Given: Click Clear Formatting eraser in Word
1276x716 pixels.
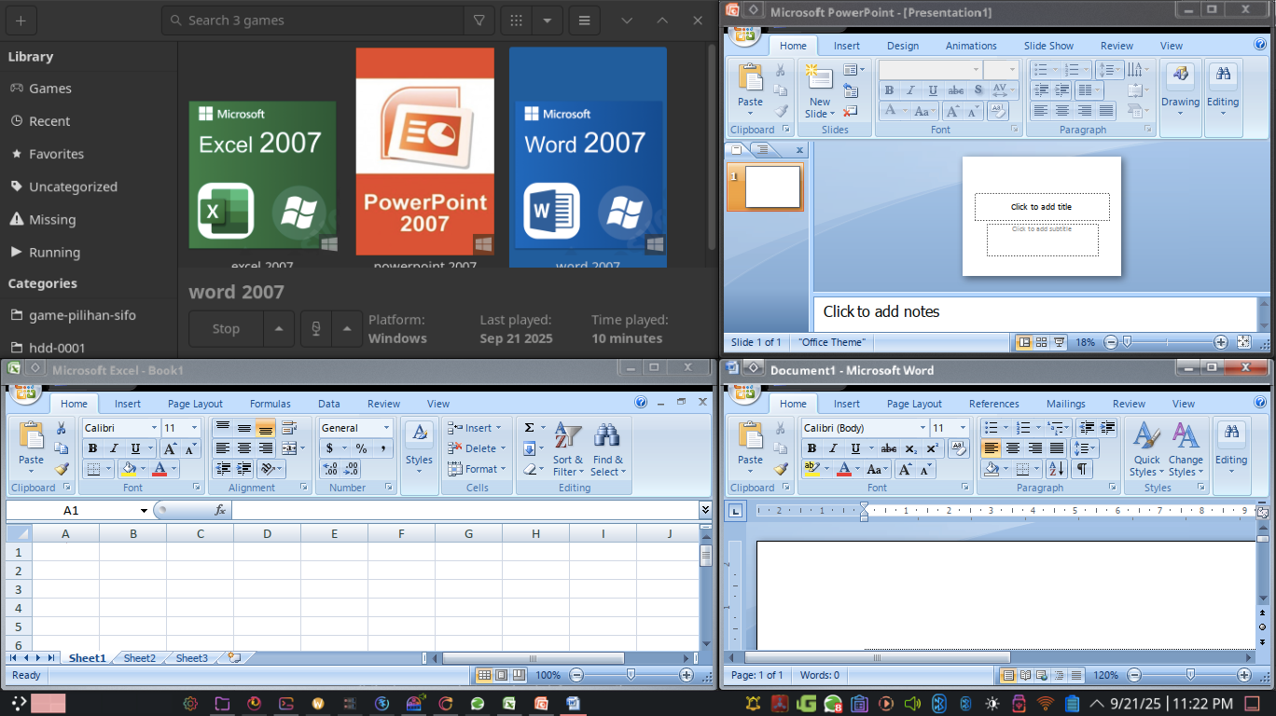Looking at the screenshot, I should pos(958,448).
